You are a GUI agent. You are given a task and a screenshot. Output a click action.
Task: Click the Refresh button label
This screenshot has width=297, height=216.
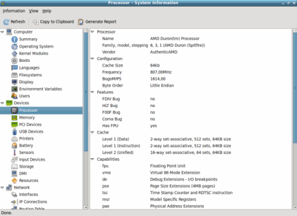(18, 21)
